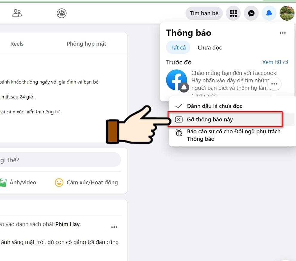Screen dimensions: 296x261
Task: Click the X box icon beside Gỡ thông báo này
Action: tap(179, 119)
